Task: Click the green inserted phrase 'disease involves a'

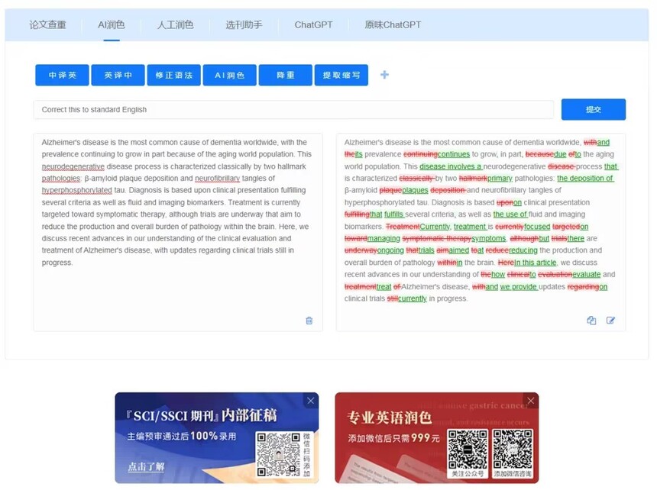Action: pyautogui.click(x=451, y=166)
